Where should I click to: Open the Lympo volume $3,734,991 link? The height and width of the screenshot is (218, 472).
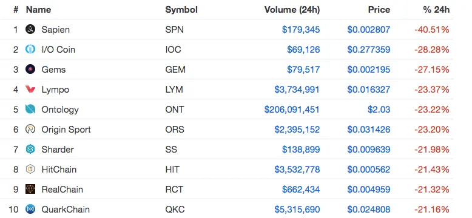297,90
